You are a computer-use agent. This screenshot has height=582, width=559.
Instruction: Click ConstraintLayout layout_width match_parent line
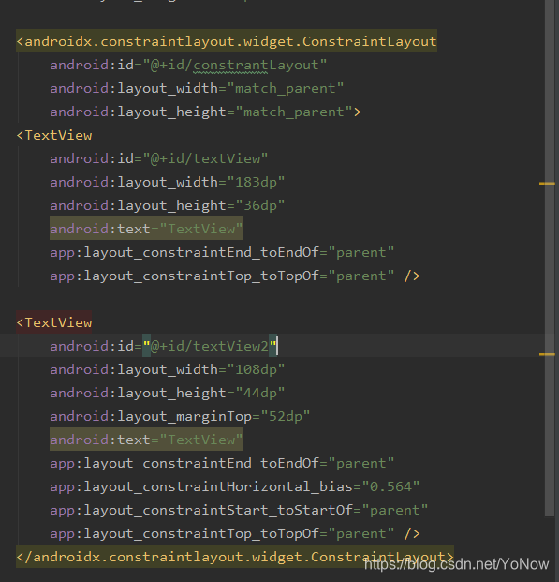click(197, 88)
